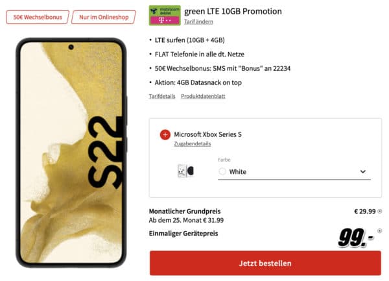Click the mobilcom-debitel Telekom tariff logo
Screen dimensions: 389x281
(165, 16)
